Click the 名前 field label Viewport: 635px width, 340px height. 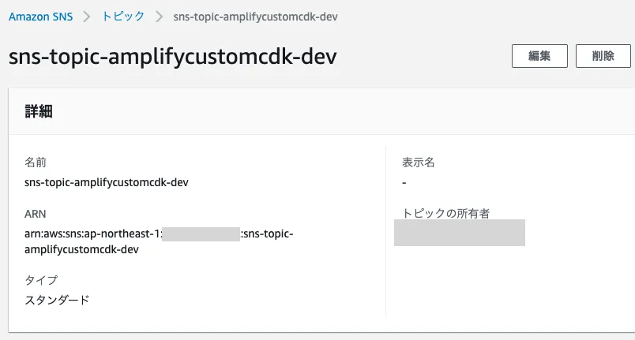[36, 163]
